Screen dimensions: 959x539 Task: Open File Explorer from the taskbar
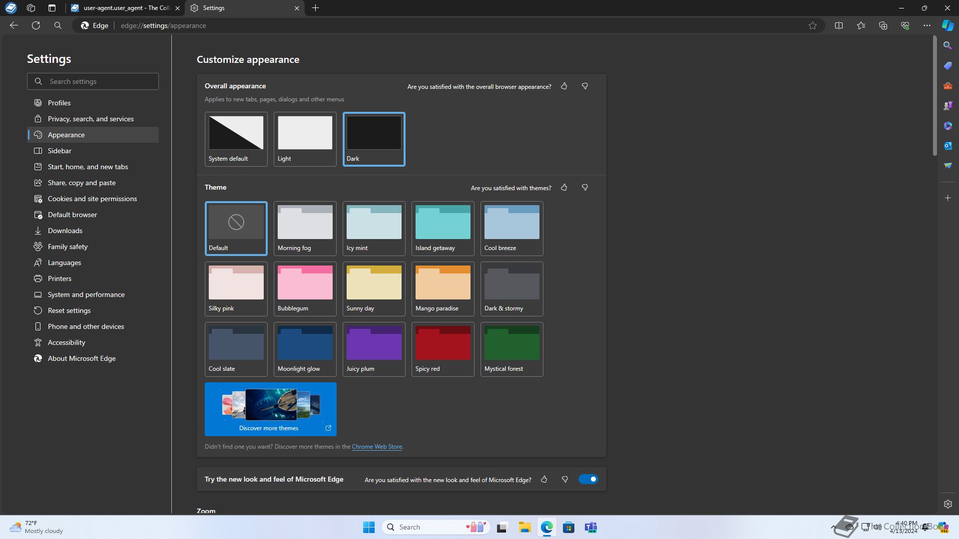[524, 527]
